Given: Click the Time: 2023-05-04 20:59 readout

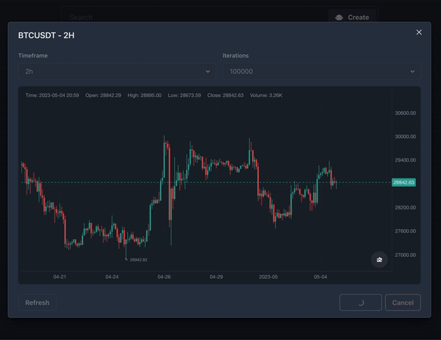Looking at the screenshot, I should tap(52, 95).
